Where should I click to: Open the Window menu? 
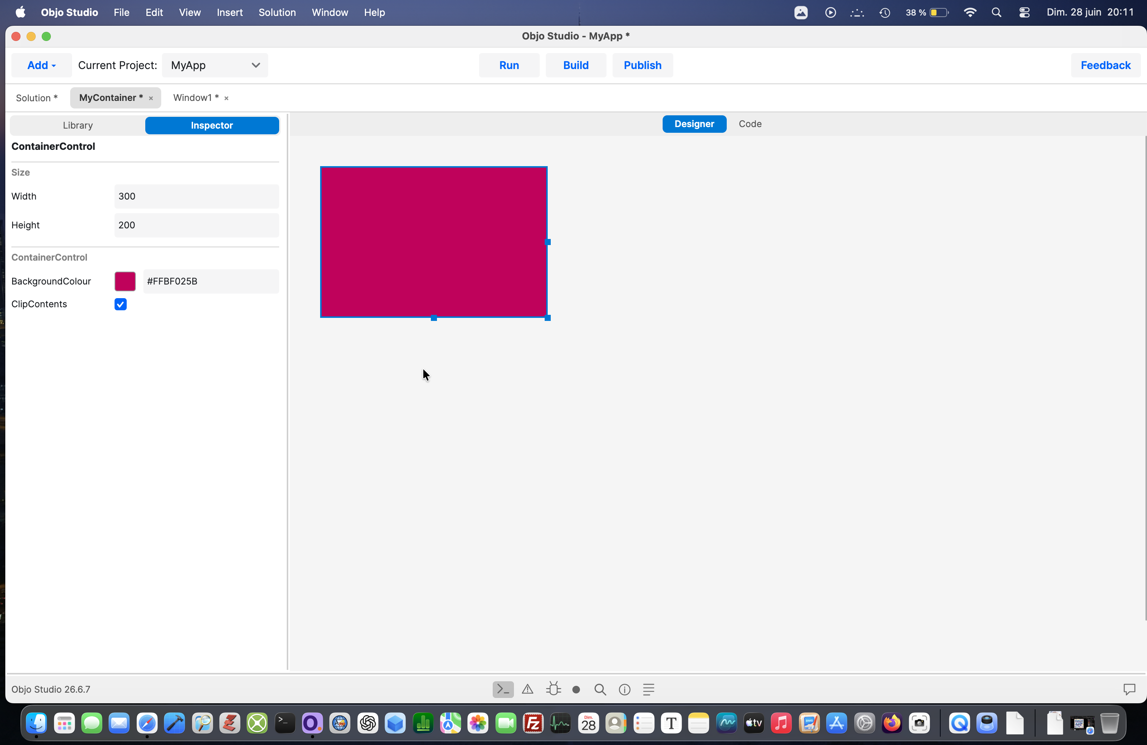pyautogui.click(x=330, y=13)
